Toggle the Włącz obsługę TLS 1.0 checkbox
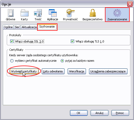The height and width of the screenshot is (120, 134). pyautogui.click(x=72, y=41)
